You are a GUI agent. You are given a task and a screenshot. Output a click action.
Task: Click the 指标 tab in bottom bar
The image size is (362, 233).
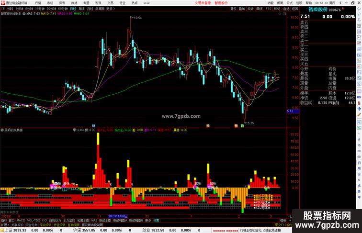tap(4, 221)
